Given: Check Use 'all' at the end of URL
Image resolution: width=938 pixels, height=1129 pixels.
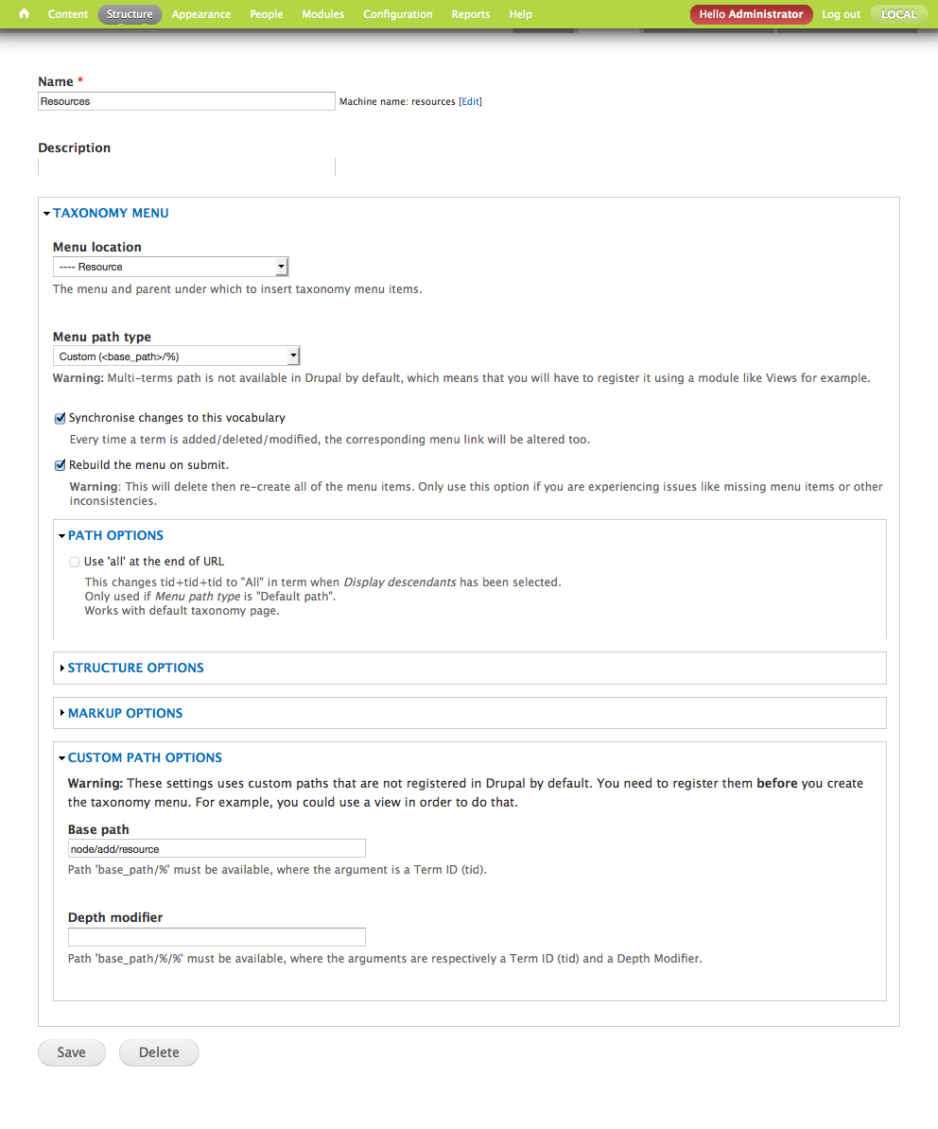Looking at the screenshot, I should (75, 562).
